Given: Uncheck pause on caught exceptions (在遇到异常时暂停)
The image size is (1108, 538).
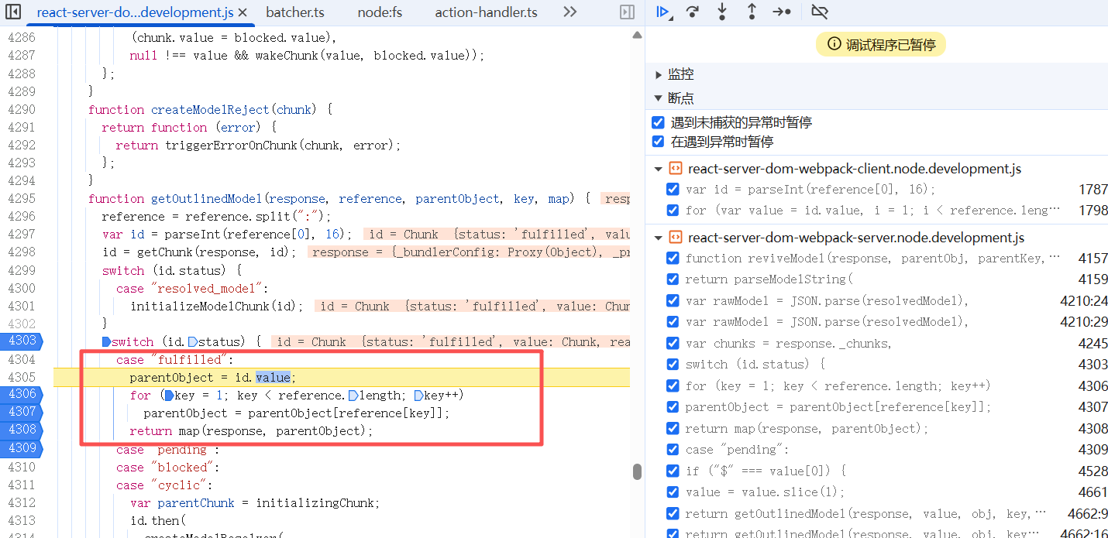Looking at the screenshot, I should pyautogui.click(x=659, y=142).
